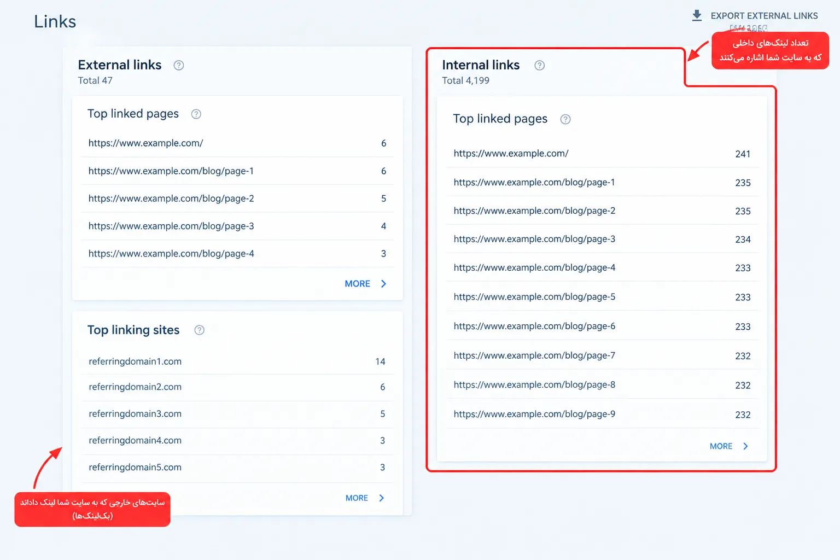This screenshot has height=560, width=840.
Task: Open MORE link under external Top linked pages
Action: point(358,284)
